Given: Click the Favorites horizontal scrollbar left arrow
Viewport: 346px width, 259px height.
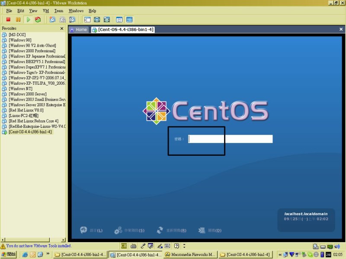Looking at the screenshot, I should click(3, 240).
